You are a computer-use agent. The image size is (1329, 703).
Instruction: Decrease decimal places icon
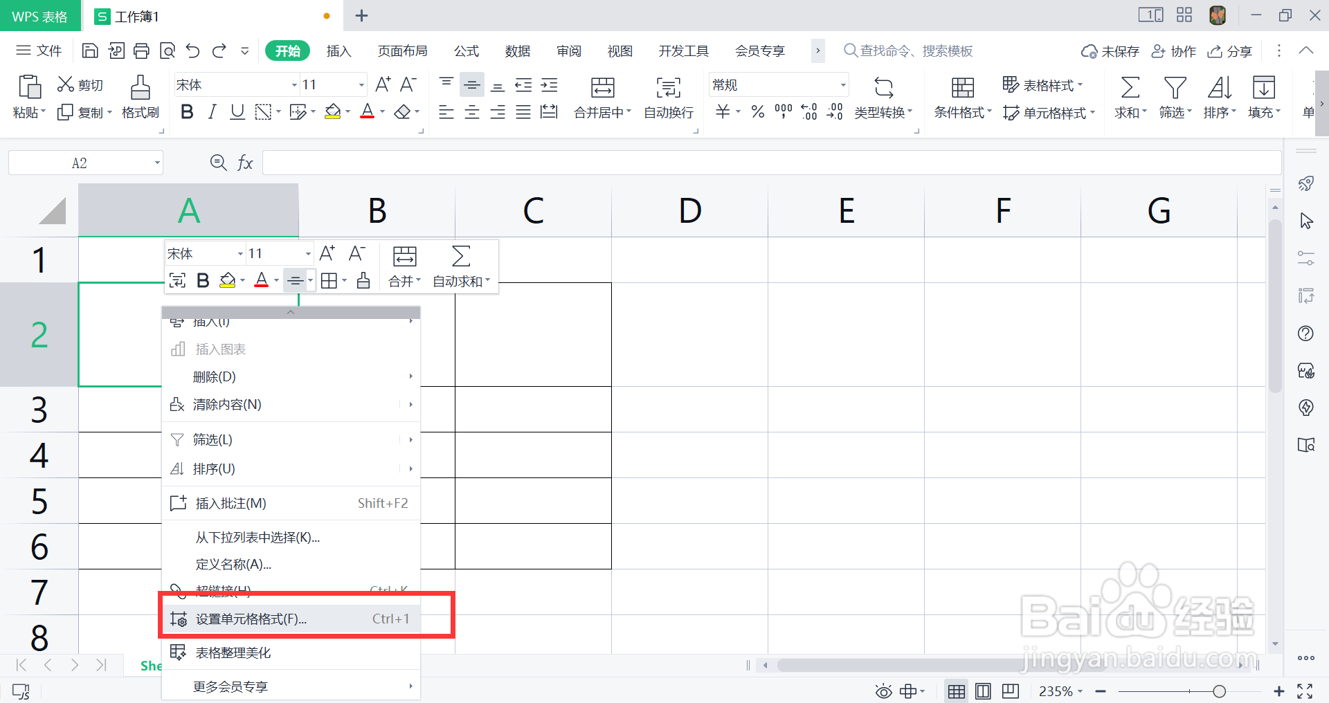(835, 111)
